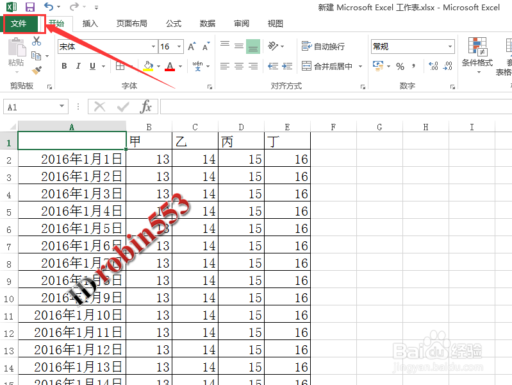The height and width of the screenshot is (385, 512).
Task: Click the Cut scissors icon
Action: point(37,41)
